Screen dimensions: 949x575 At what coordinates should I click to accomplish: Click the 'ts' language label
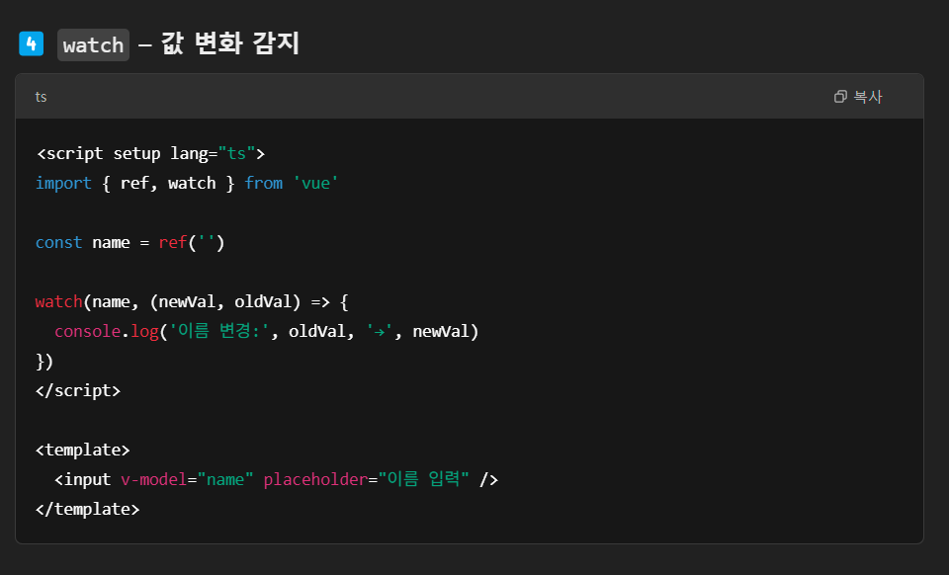pyautogui.click(x=41, y=97)
